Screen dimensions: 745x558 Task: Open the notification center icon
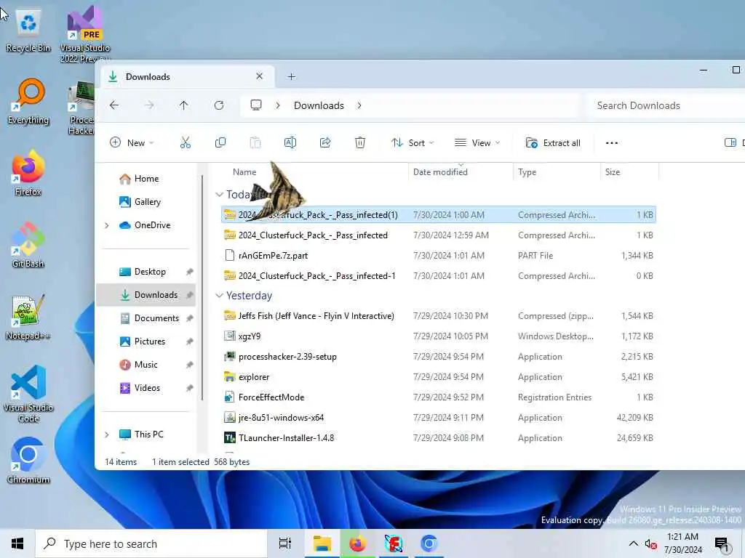(722, 543)
